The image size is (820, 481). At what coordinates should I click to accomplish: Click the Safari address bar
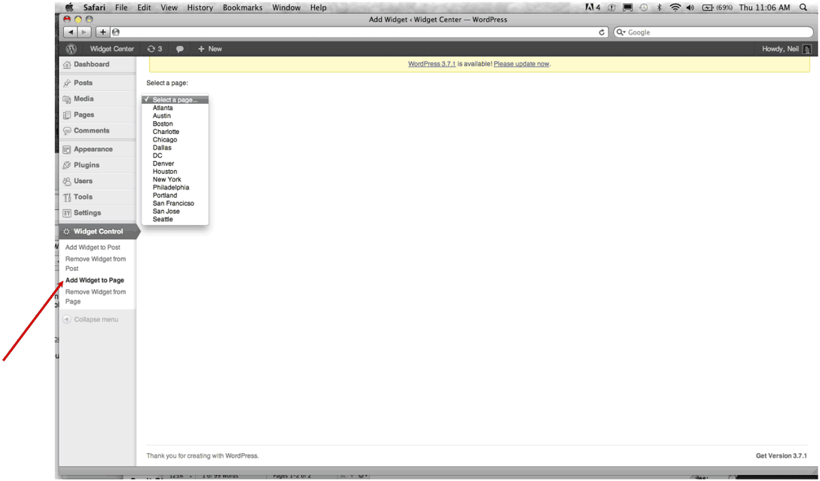(358, 32)
